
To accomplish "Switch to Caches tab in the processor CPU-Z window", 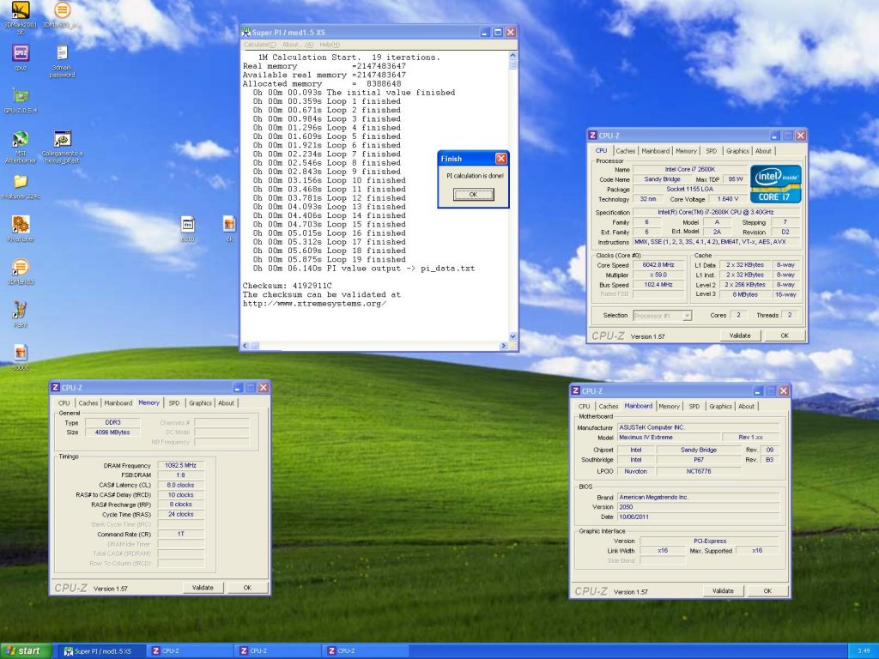I will coord(626,151).
